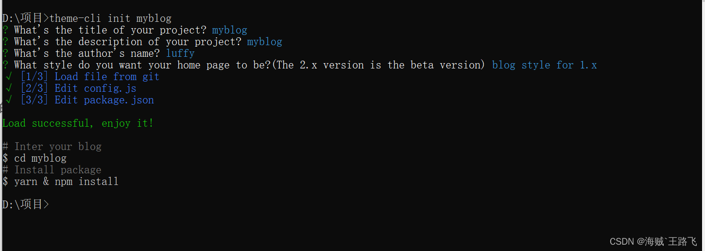This screenshot has width=705, height=251.
Task: Click the yarn & npm install command
Action: (66, 182)
